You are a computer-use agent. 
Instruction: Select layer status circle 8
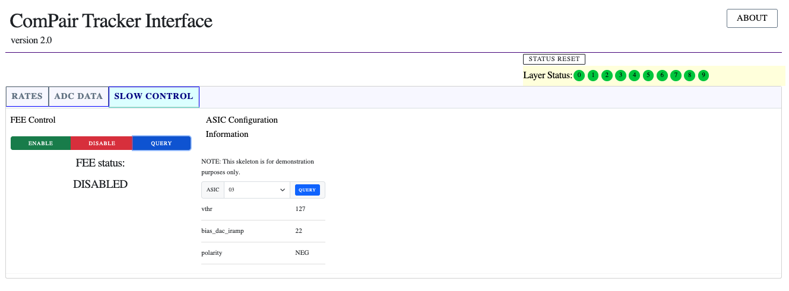(689, 75)
